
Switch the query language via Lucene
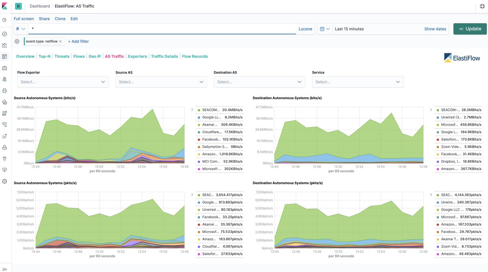tap(305, 29)
